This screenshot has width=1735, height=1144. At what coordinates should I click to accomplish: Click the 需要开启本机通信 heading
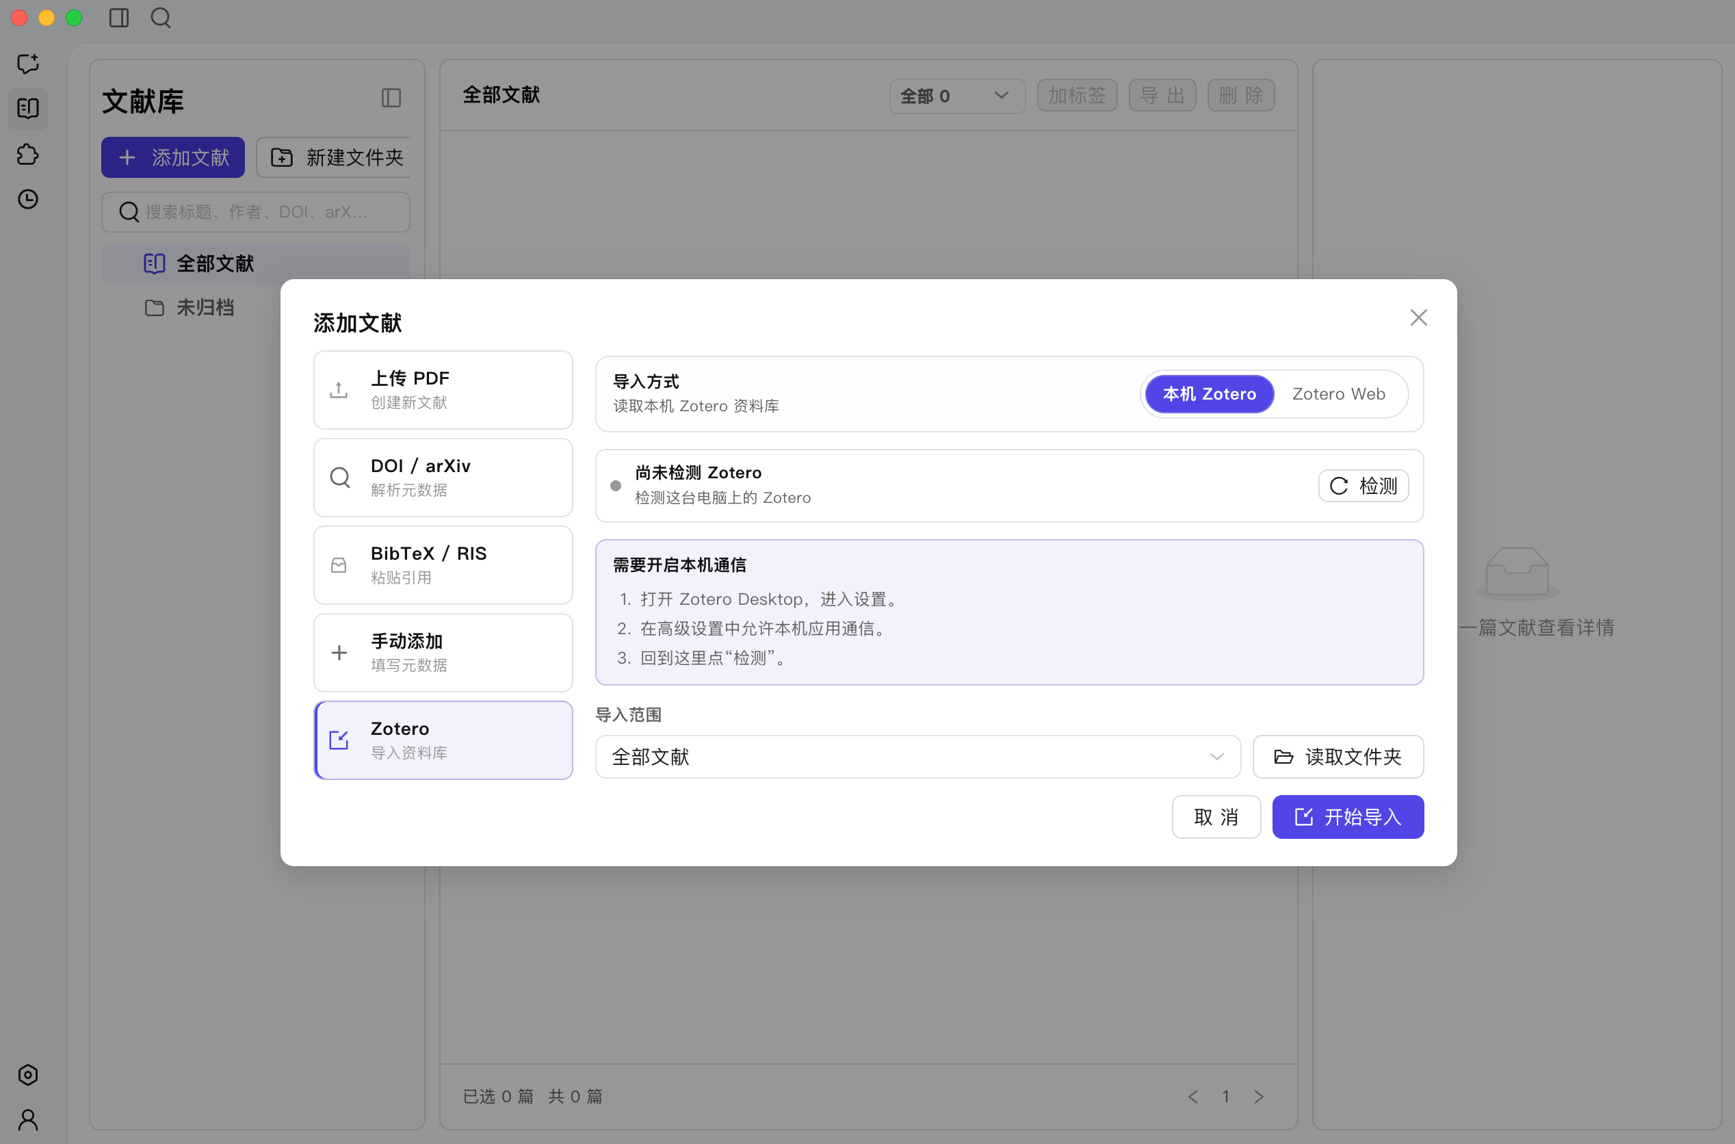(x=679, y=565)
